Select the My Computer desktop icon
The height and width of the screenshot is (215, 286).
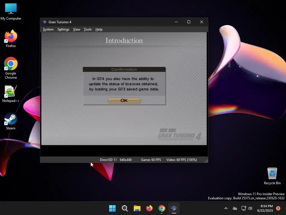click(11, 11)
